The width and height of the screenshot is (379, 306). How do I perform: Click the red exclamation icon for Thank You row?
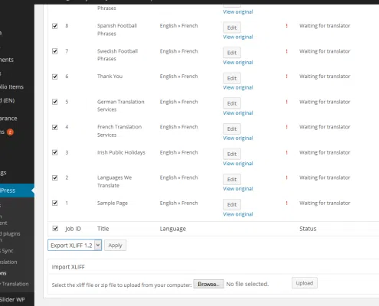coord(286,76)
